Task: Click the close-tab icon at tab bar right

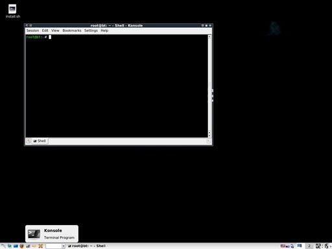Action: pos(208,141)
